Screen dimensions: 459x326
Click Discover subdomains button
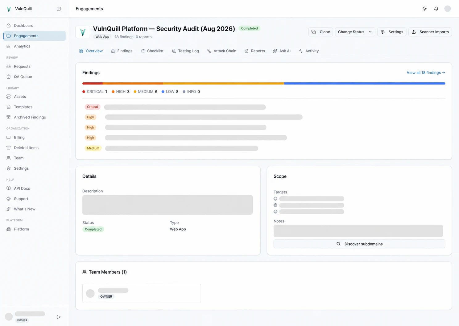359,244
